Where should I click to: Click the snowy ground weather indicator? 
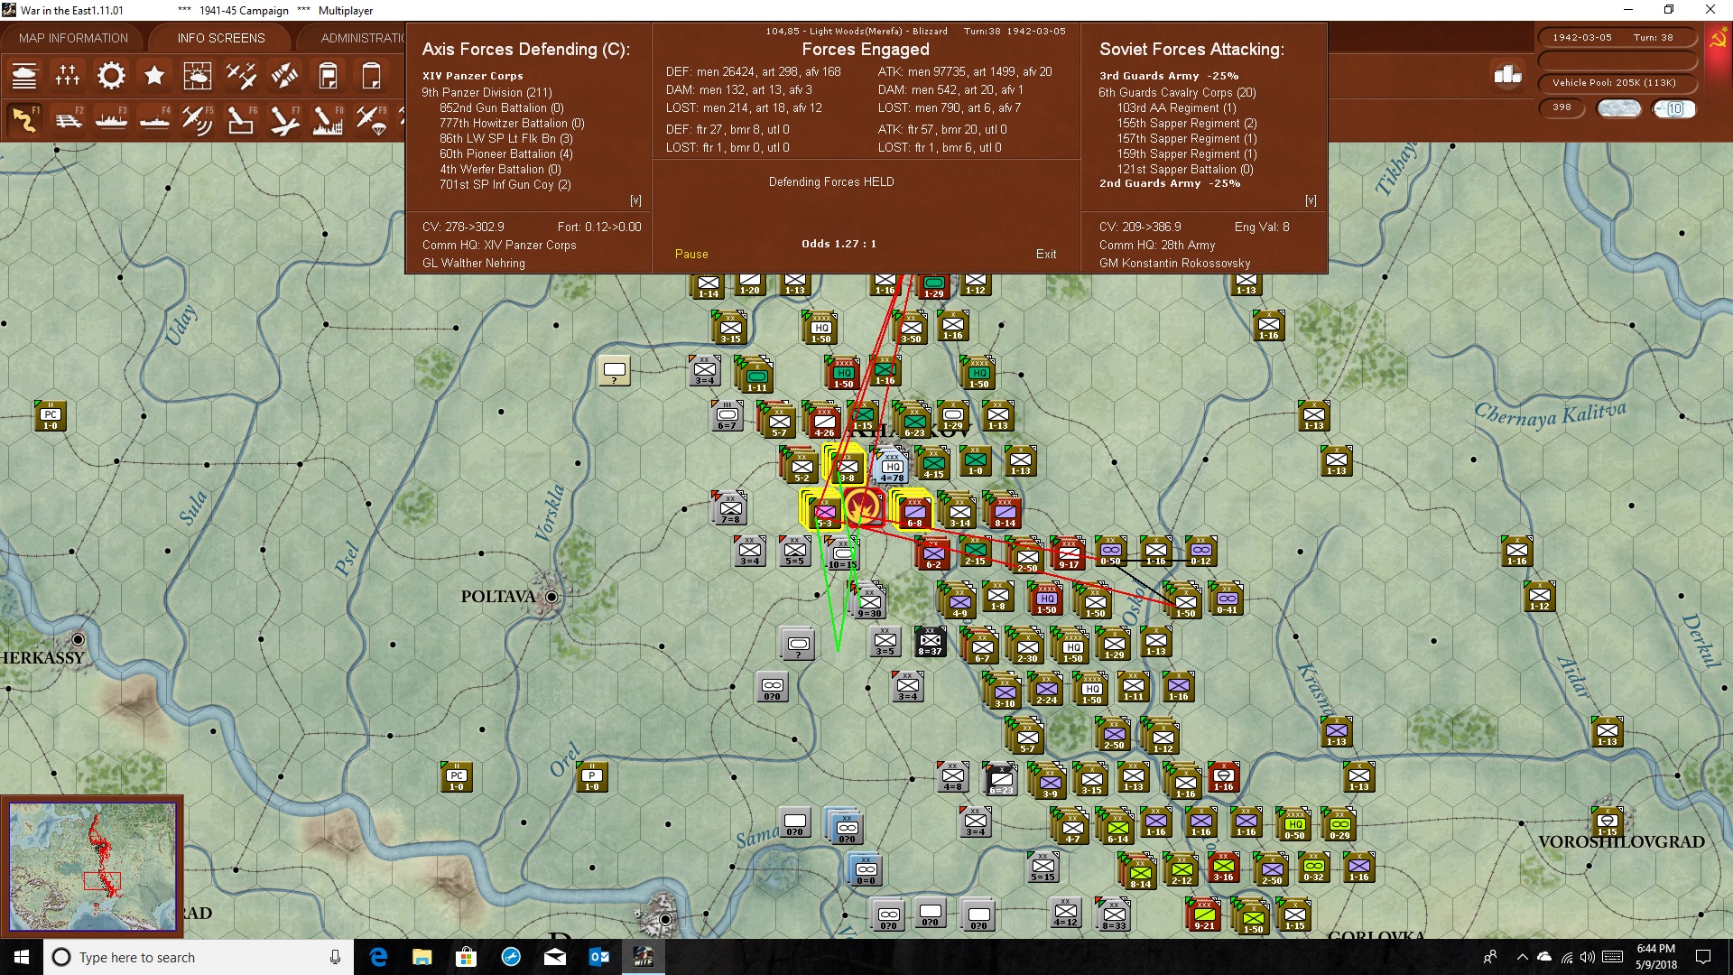(x=1619, y=108)
